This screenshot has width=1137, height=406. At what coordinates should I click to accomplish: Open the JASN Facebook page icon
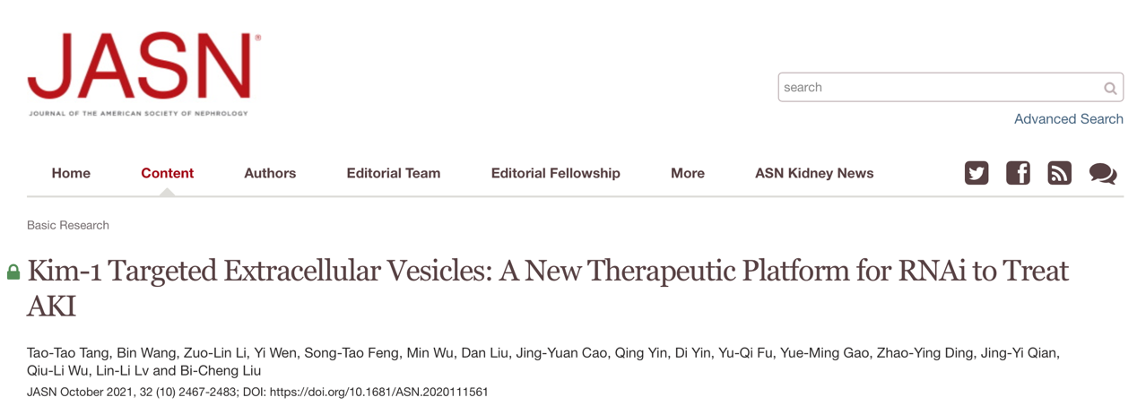(1018, 173)
